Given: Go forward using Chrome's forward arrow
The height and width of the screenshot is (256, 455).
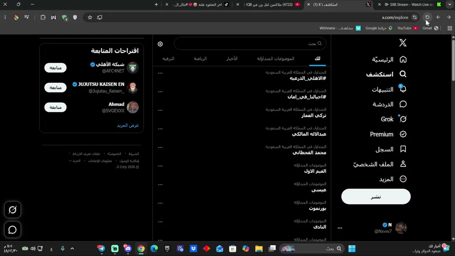Looking at the screenshot, I should pos(438,17).
